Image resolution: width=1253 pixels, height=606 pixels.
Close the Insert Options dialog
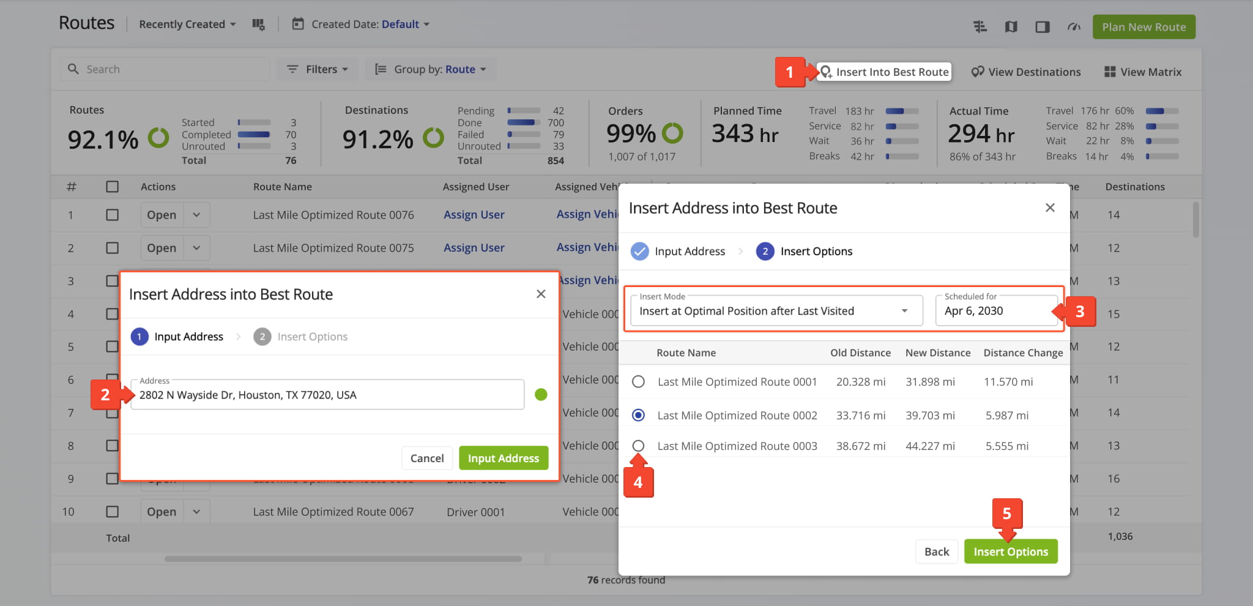click(1050, 208)
